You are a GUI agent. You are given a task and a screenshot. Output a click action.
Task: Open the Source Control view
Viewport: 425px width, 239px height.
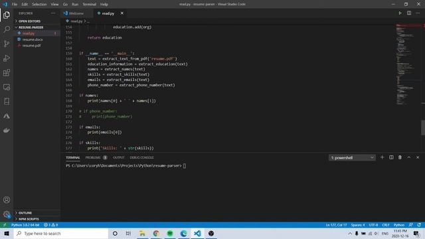pyautogui.click(x=7, y=44)
